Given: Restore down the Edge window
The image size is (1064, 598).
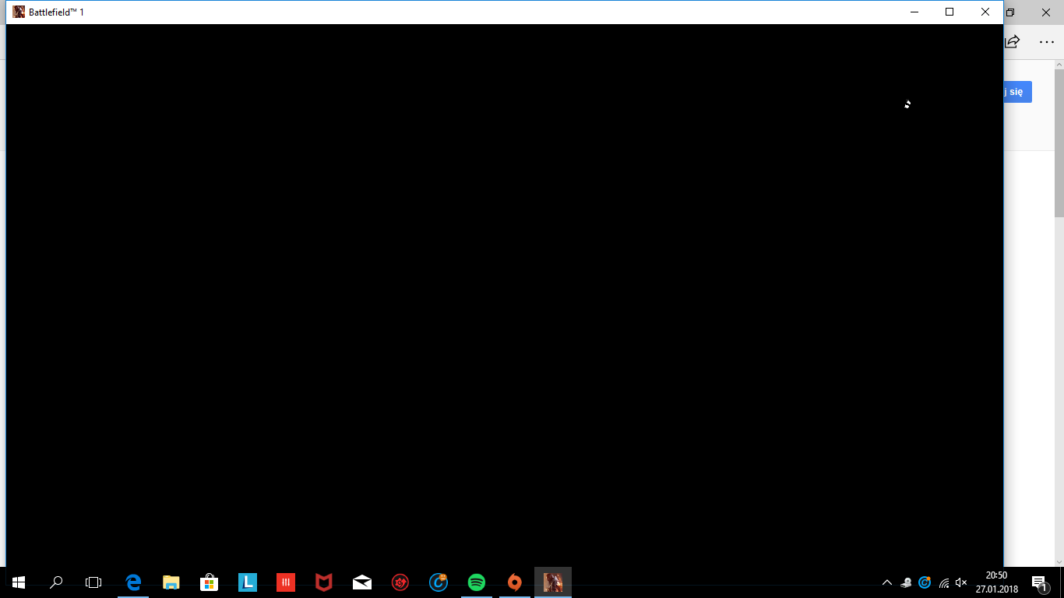Looking at the screenshot, I should (x=1011, y=12).
